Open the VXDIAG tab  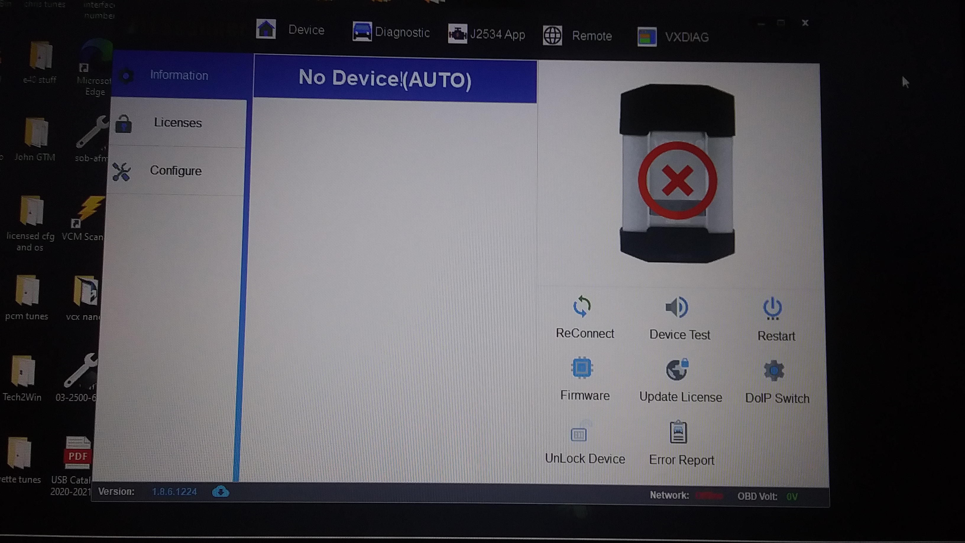point(673,37)
